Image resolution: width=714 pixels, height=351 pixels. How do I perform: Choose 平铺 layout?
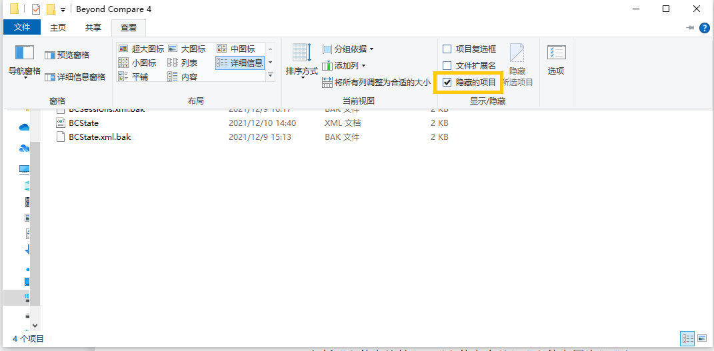(133, 77)
